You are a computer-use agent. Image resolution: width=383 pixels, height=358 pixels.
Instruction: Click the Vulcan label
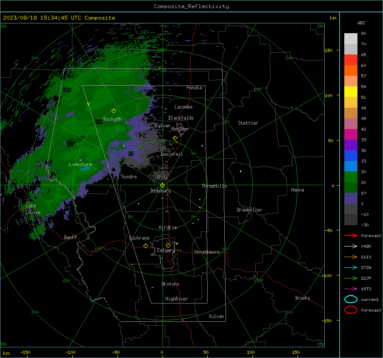coord(216,316)
